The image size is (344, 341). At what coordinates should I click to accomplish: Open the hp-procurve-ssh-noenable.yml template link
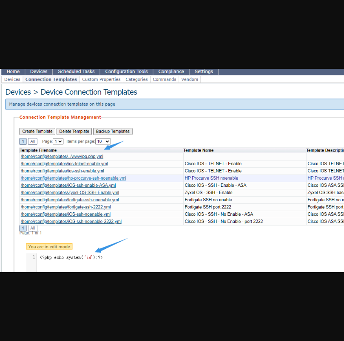(74, 178)
